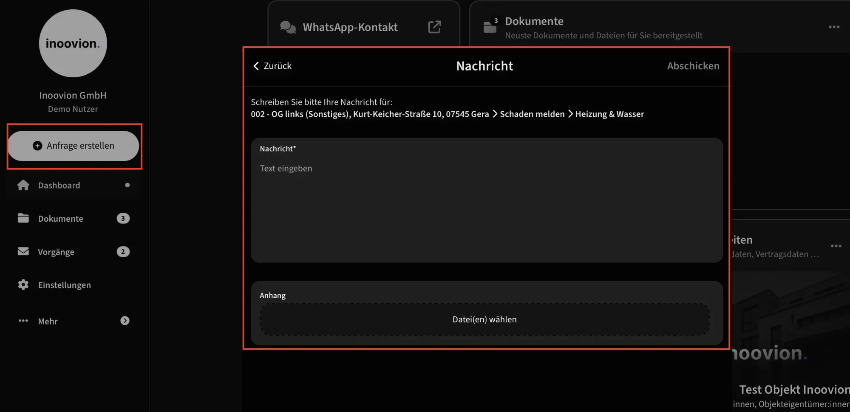Click the Schaden melden breadcrumb text
Screen dimensions: 850x412
click(x=532, y=114)
